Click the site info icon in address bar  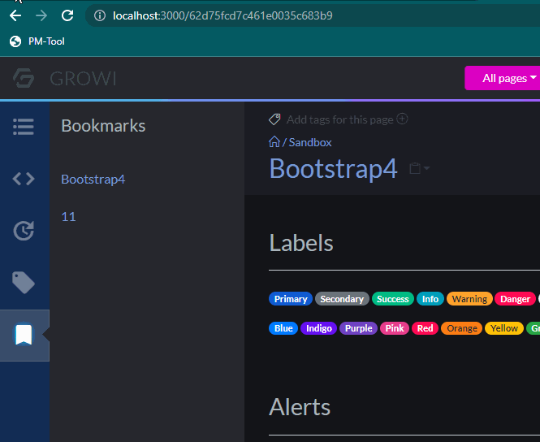(100, 15)
